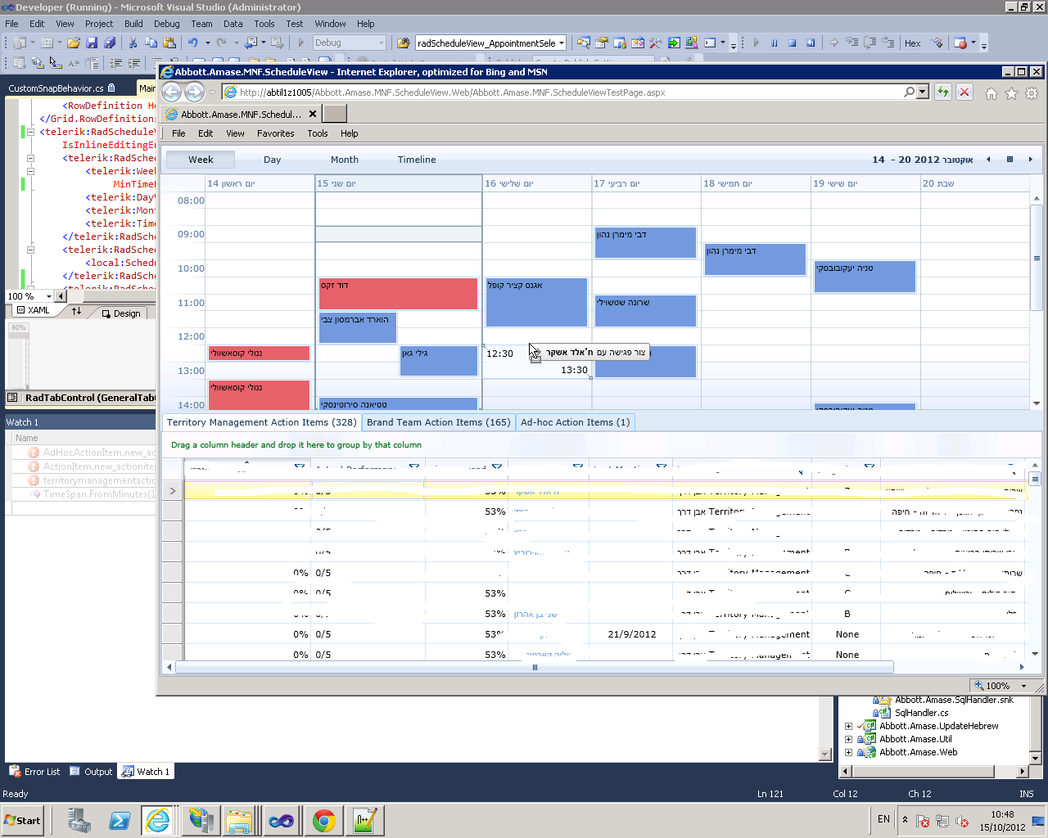Click the Cut scissors icon in Visual Studio
Image resolution: width=1048 pixels, height=838 pixels.
tap(133, 43)
